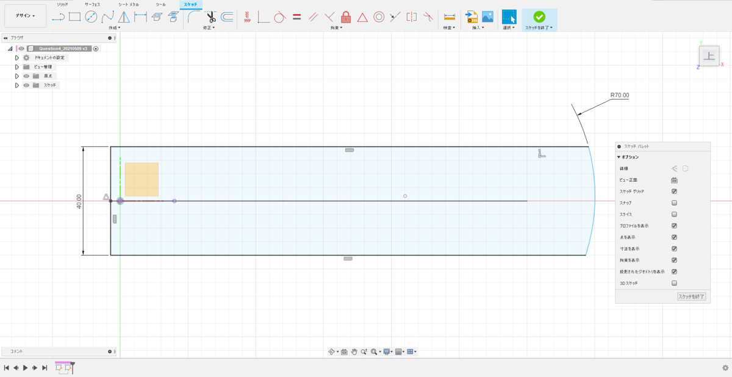The width and height of the screenshot is (732, 377).
Task: Toggle visibility of the 原点 folder
Action: pos(26,76)
